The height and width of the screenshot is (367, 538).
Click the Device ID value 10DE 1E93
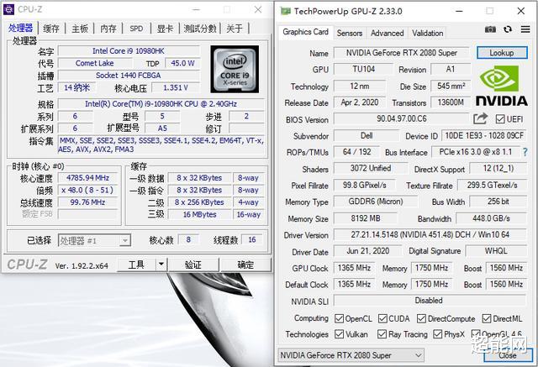coord(484,136)
